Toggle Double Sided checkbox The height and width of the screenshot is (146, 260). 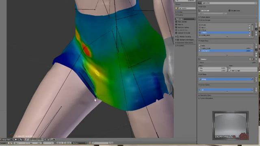pos(230,11)
